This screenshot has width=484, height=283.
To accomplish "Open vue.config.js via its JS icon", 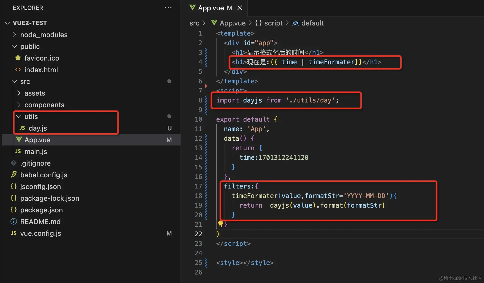I will point(14,233).
